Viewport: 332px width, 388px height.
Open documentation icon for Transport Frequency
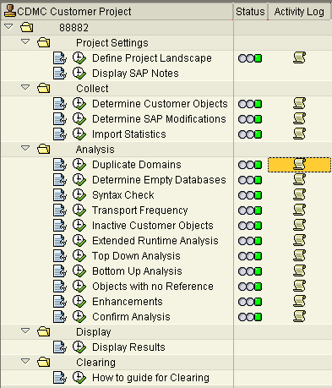(x=60, y=210)
